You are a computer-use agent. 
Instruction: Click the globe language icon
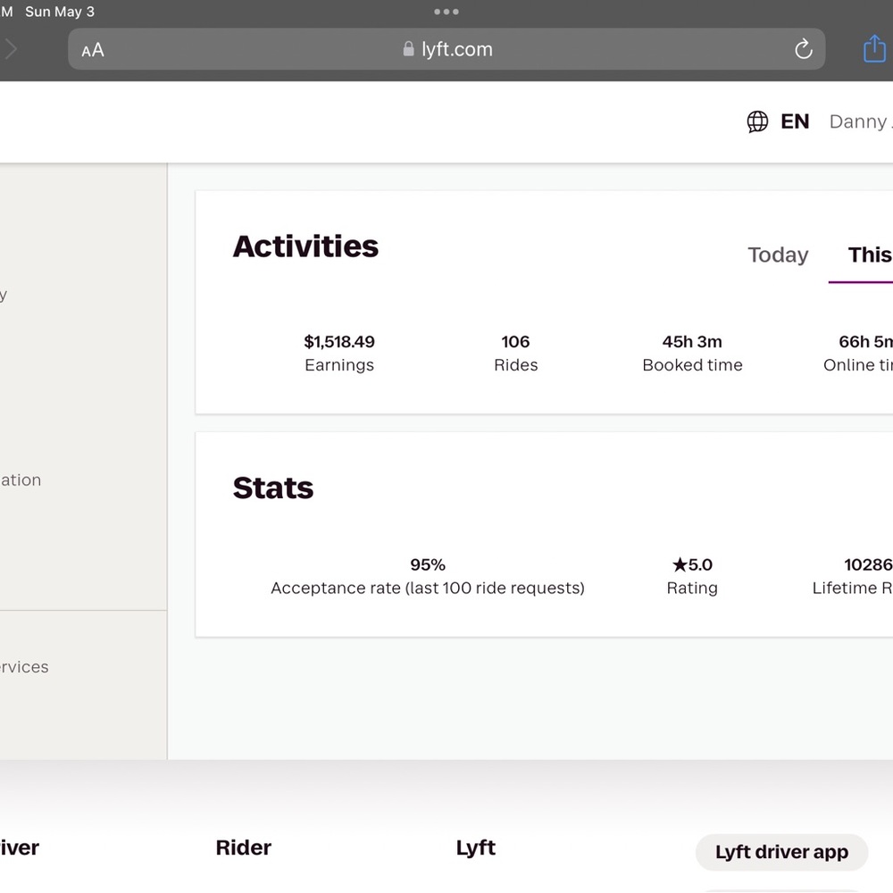click(x=757, y=121)
